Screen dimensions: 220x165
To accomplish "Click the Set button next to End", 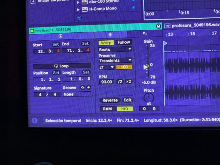I will (x=85, y=43).
